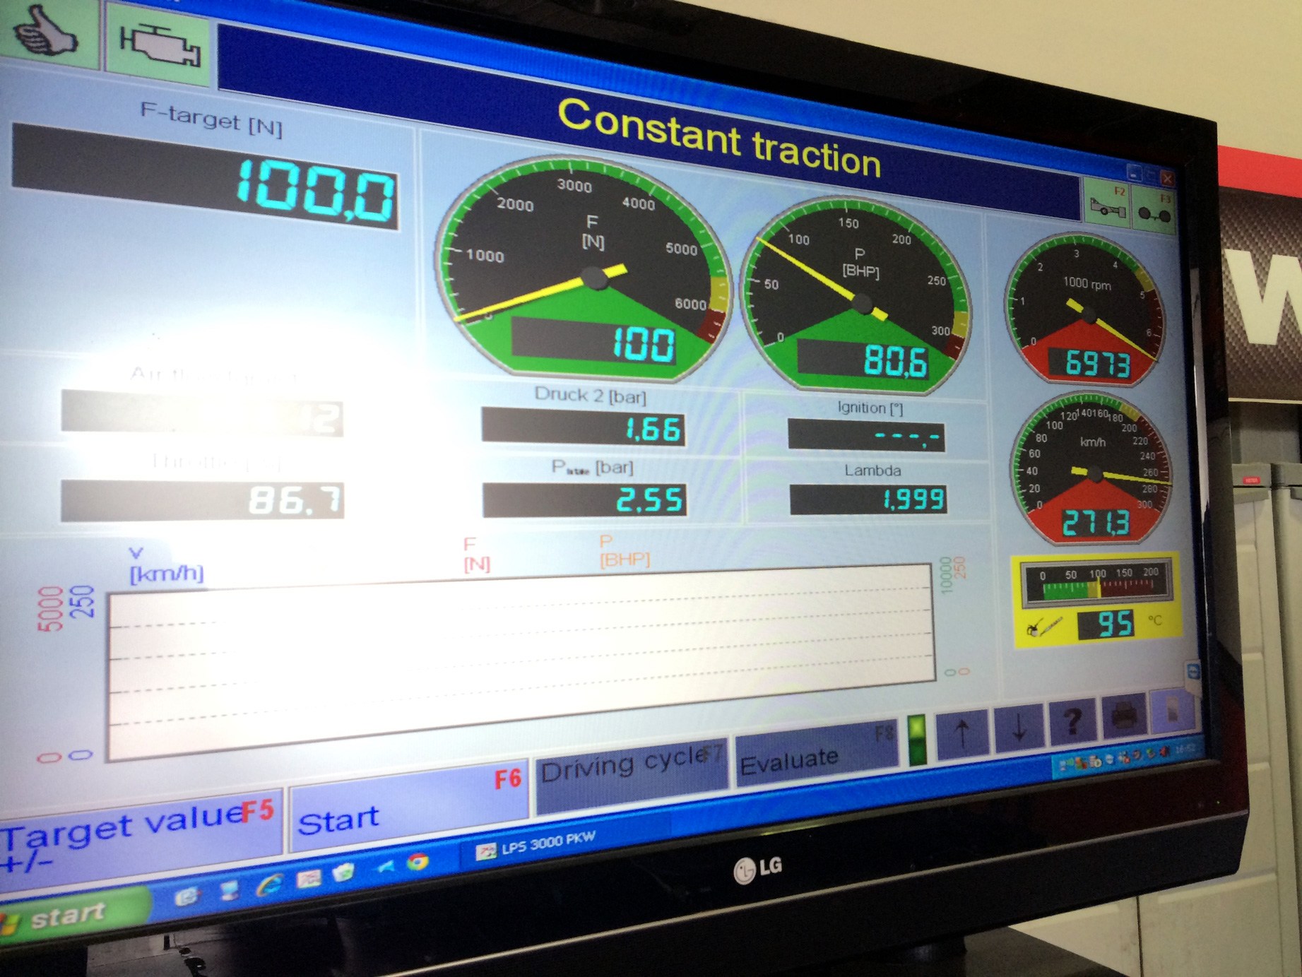Viewport: 1302px width, 977px height.
Task: Click the F2 car icon button
Action: (1107, 203)
